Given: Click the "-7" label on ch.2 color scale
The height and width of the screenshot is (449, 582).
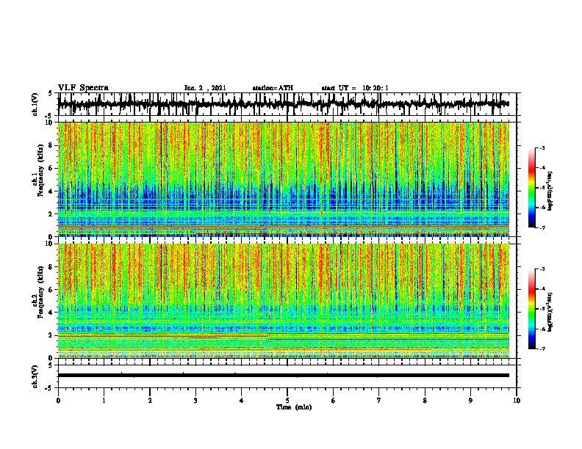Looking at the screenshot, I should pyautogui.click(x=542, y=349).
